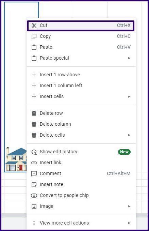Select the house image in cell
The image size is (149, 231).
tap(16, 159)
